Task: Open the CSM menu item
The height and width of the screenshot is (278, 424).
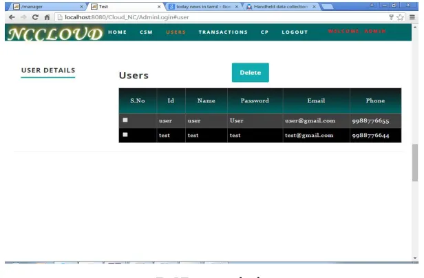Action: click(x=147, y=32)
